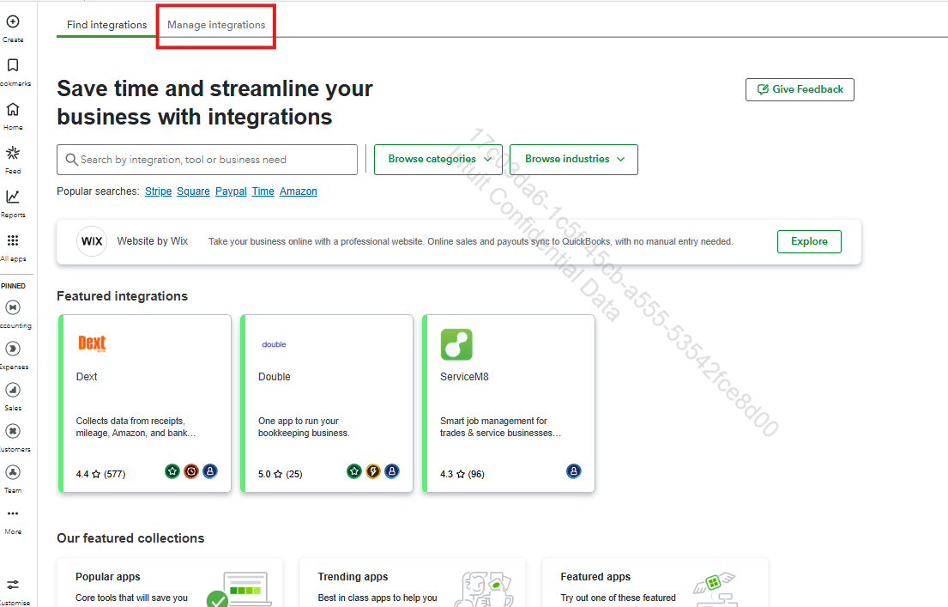948x607 pixels.
Task: Click the Dext logo
Action: coord(92,343)
